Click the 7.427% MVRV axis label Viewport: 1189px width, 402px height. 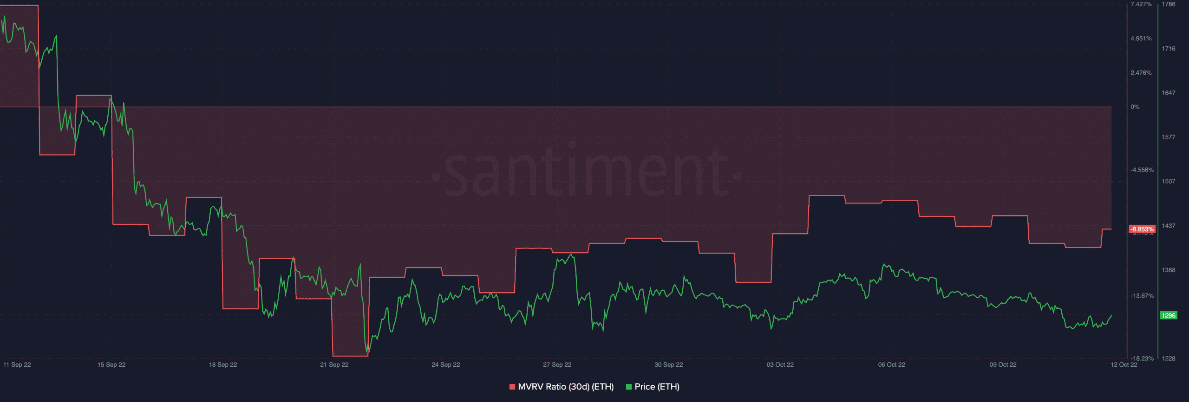(x=1141, y=4)
